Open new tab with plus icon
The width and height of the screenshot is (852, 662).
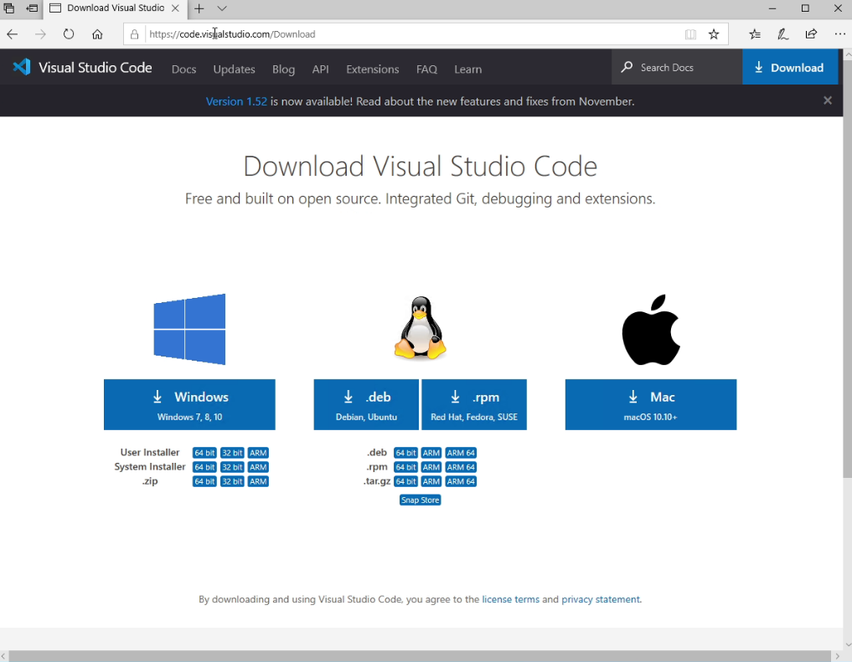199,8
